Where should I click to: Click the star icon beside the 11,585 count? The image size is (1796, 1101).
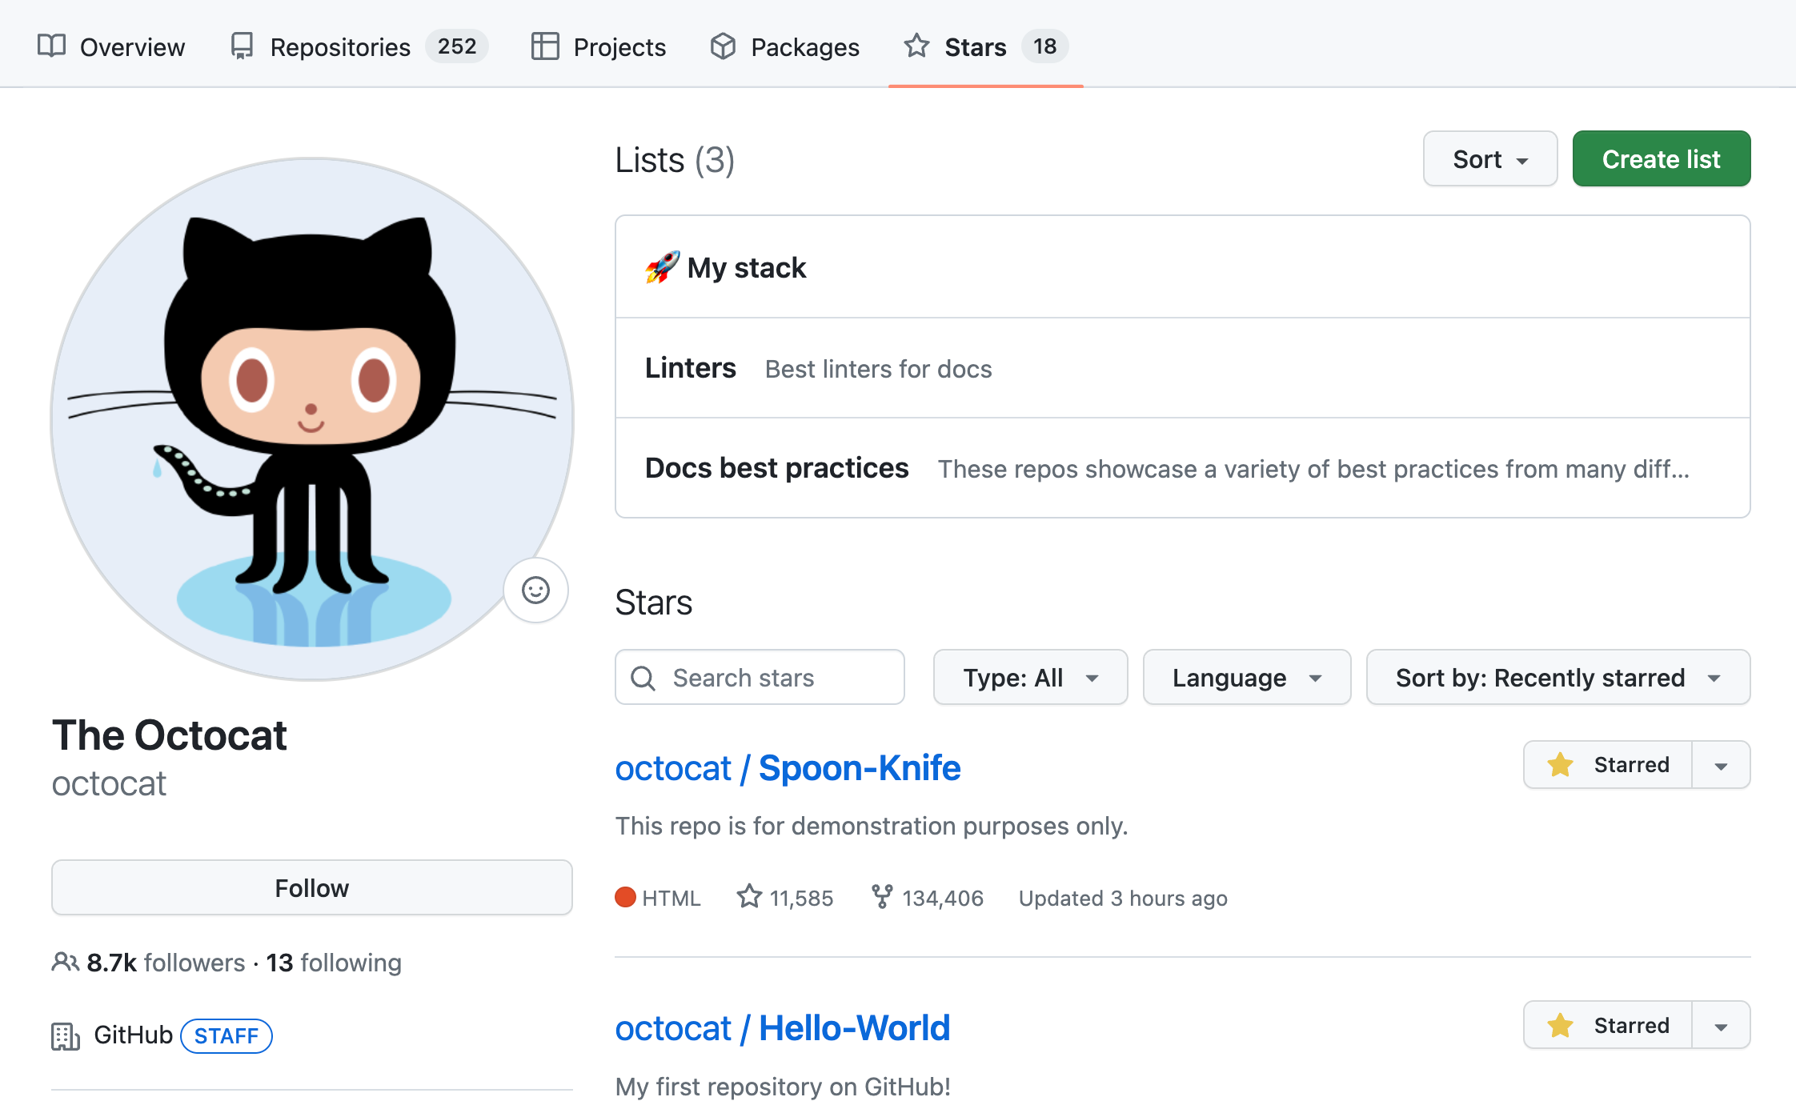coord(749,897)
